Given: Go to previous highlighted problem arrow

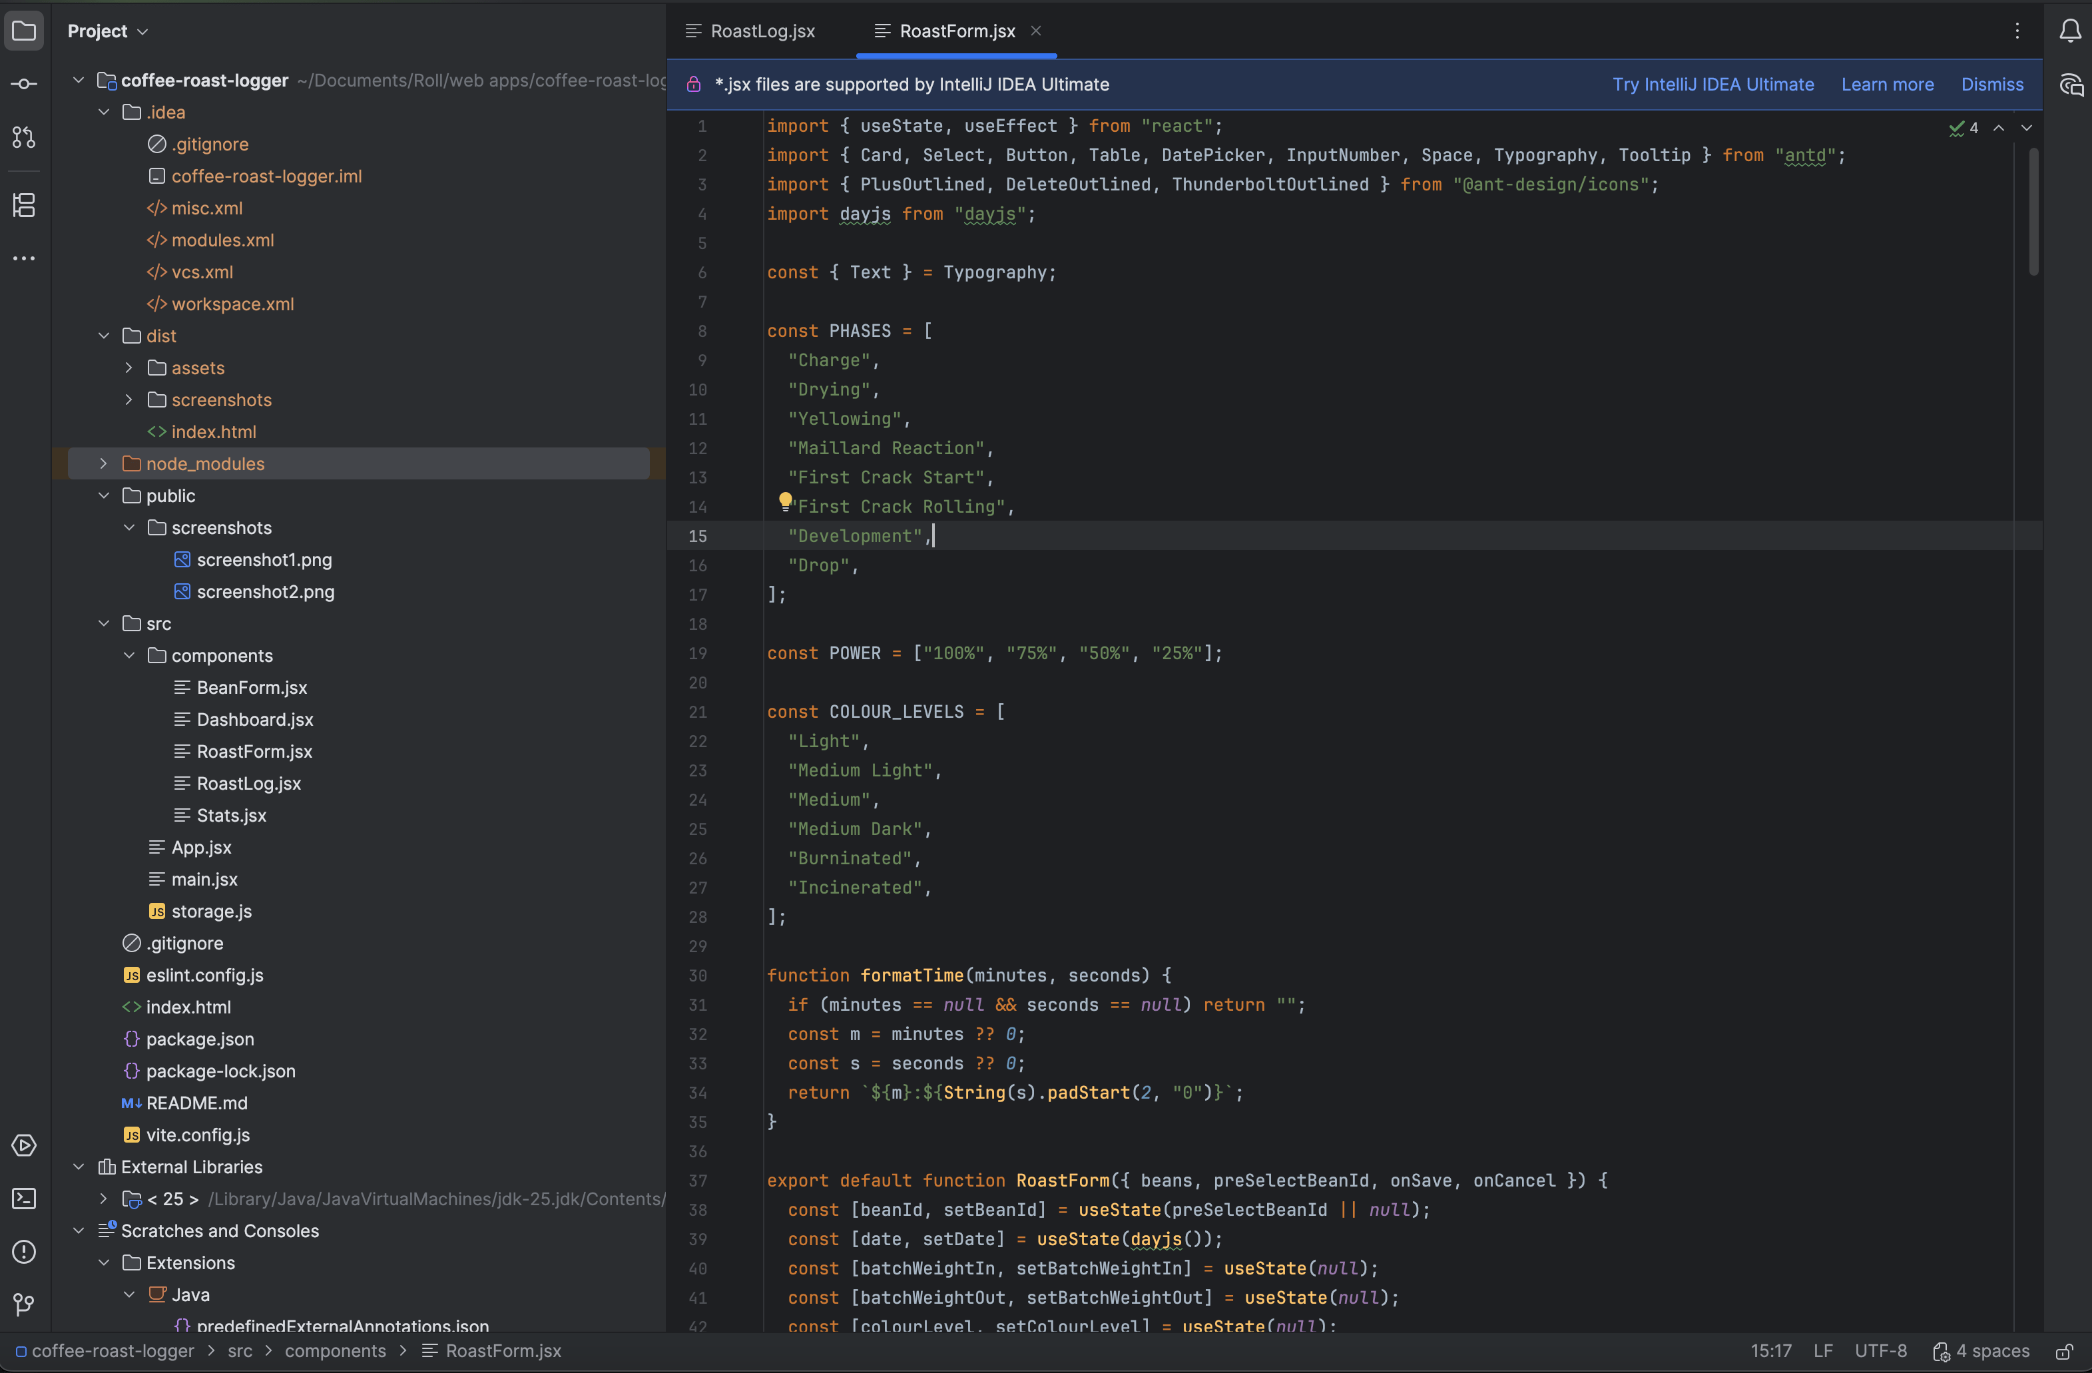Looking at the screenshot, I should click(x=1999, y=129).
